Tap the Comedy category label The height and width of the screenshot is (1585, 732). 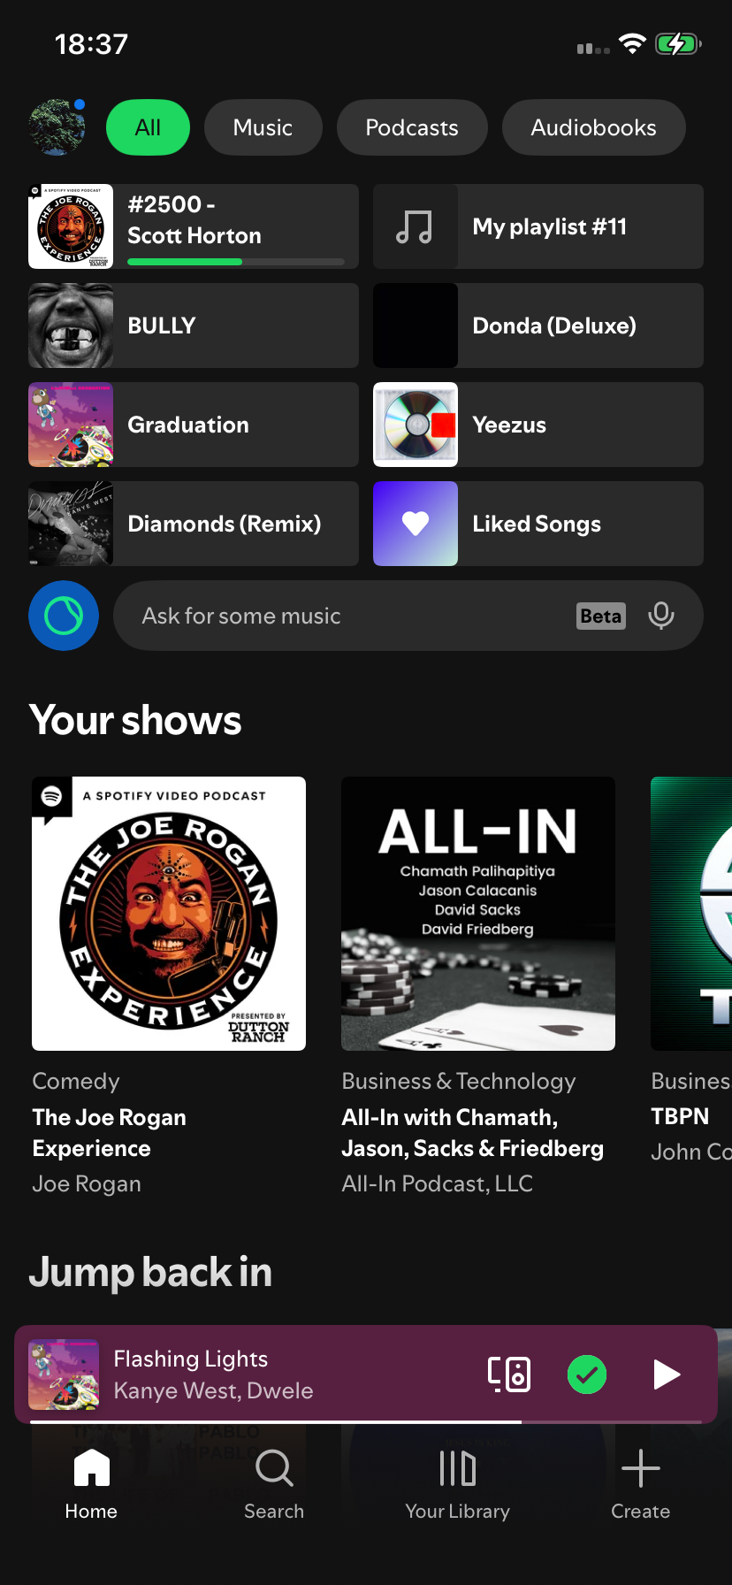coord(76,1081)
